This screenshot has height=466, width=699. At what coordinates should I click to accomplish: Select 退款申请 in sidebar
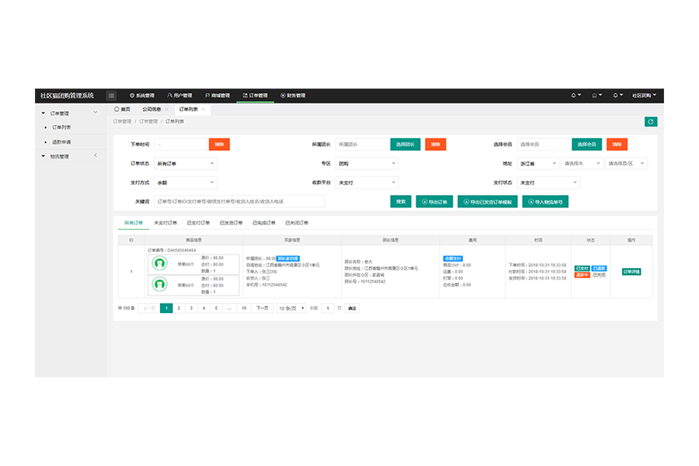pyautogui.click(x=61, y=142)
